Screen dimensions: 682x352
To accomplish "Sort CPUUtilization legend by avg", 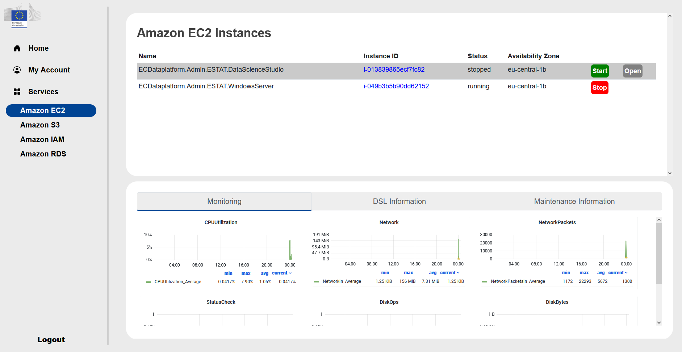I will 265,273.
